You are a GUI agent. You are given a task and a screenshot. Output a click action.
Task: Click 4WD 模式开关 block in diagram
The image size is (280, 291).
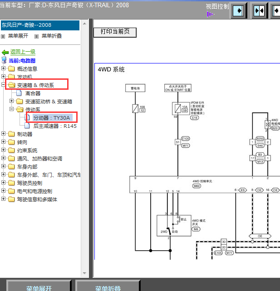pos(174,225)
